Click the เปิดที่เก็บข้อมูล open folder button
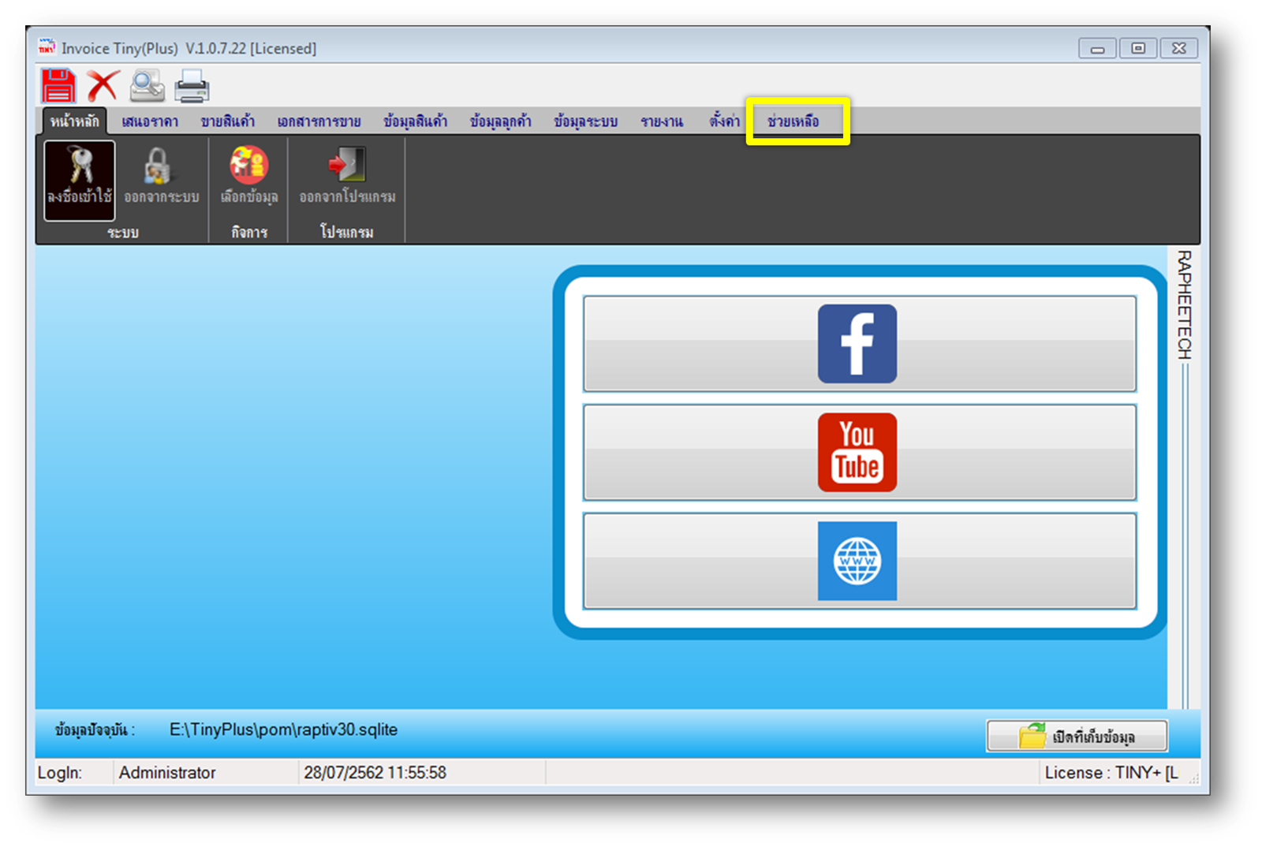This screenshot has width=1262, height=847. coord(1077,737)
